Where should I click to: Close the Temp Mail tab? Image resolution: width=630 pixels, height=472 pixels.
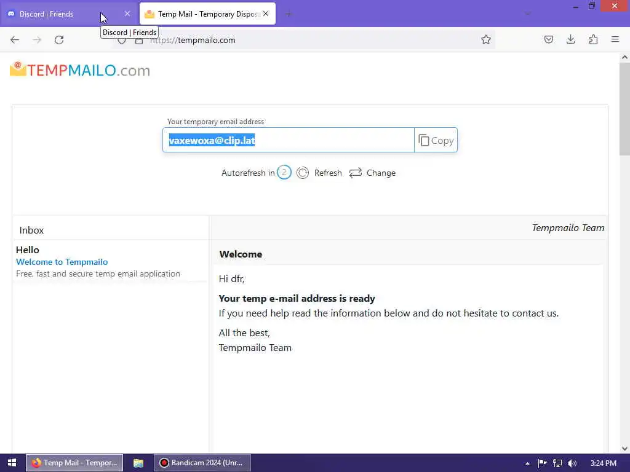[266, 14]
